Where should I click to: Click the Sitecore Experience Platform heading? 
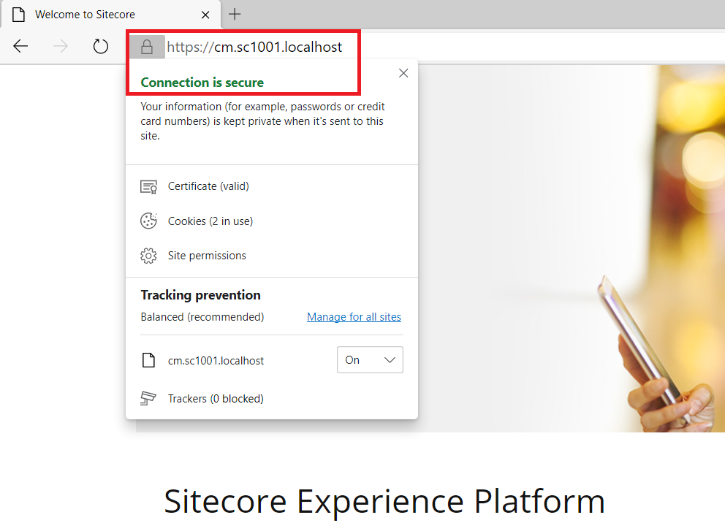tap(384, 501)
